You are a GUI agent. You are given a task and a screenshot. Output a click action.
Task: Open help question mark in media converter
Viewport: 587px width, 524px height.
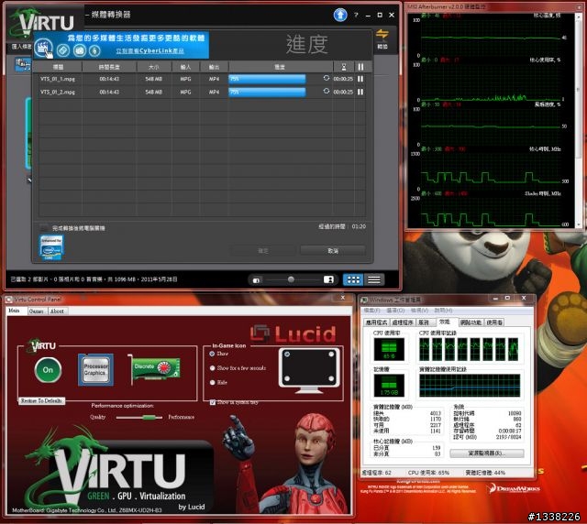pos(357,15)
